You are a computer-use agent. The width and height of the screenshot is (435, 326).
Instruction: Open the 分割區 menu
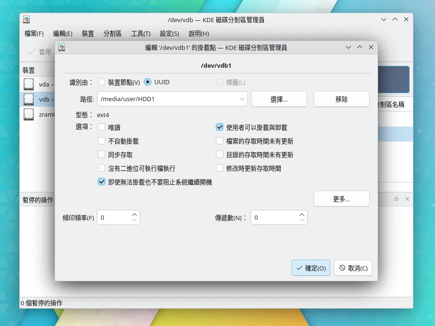tap(112, 34)
